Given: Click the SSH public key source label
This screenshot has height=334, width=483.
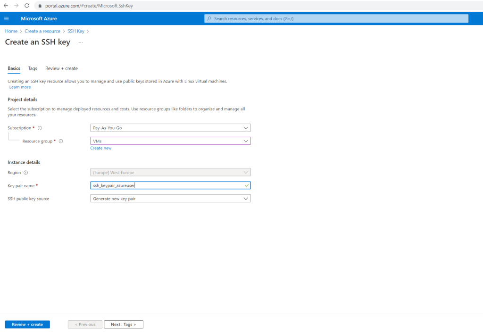Looking at the screenshot, I should (x=28, y=199).
